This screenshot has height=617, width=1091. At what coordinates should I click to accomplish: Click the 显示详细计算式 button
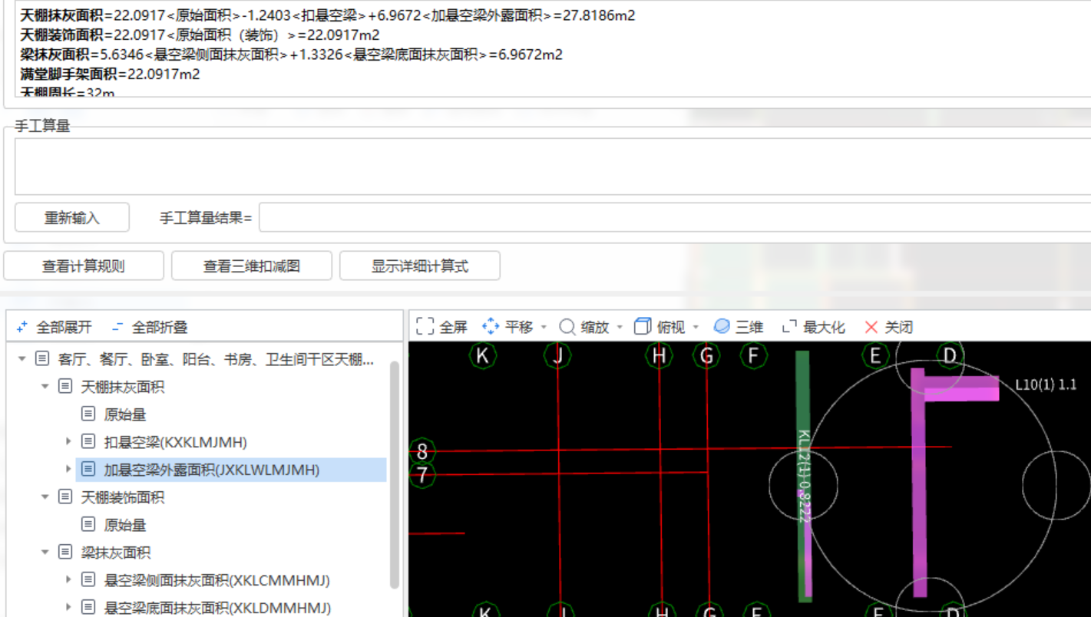coord(420,266)
